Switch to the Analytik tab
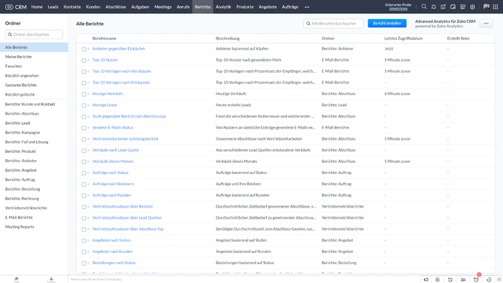This screenshot has width=503, height=283. point(224,7)
